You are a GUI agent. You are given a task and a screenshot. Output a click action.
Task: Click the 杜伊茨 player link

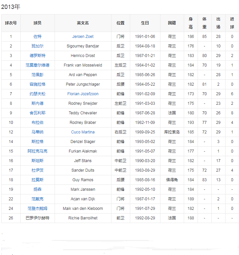(37, 170)
